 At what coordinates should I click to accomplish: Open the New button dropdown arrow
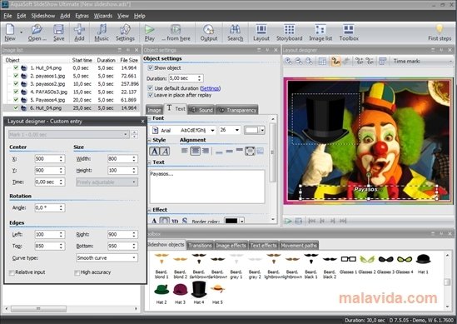coord(21,32)
